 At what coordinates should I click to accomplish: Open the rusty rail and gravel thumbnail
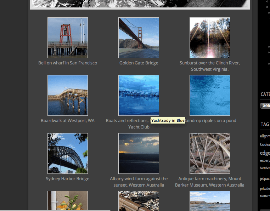click(x=139, y=201)
